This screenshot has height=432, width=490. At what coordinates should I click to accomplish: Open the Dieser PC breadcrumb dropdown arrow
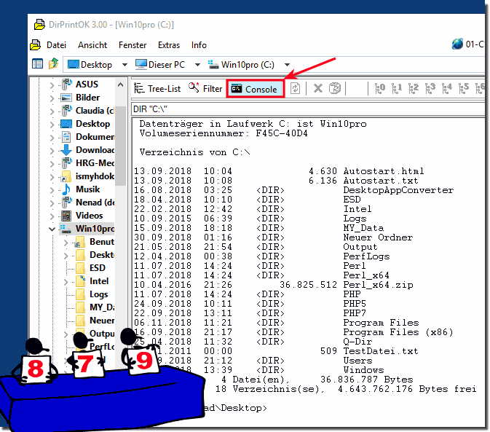197,65
